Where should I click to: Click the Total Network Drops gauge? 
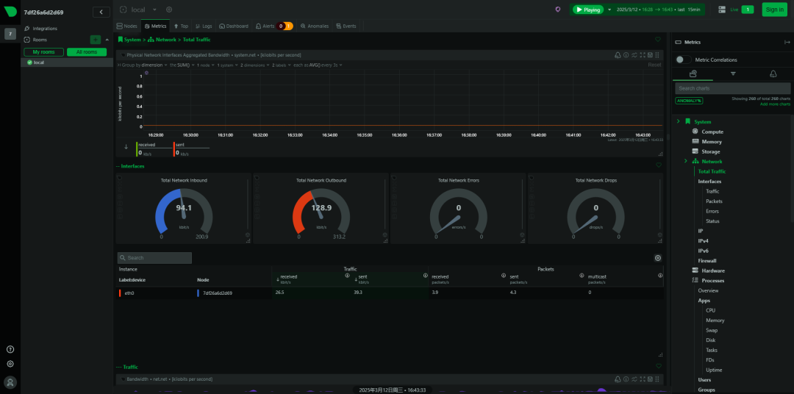click(596, 209)
